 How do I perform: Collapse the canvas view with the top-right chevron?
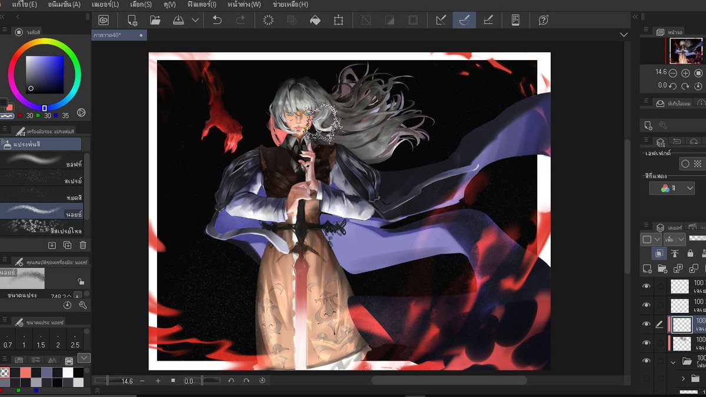624,35
